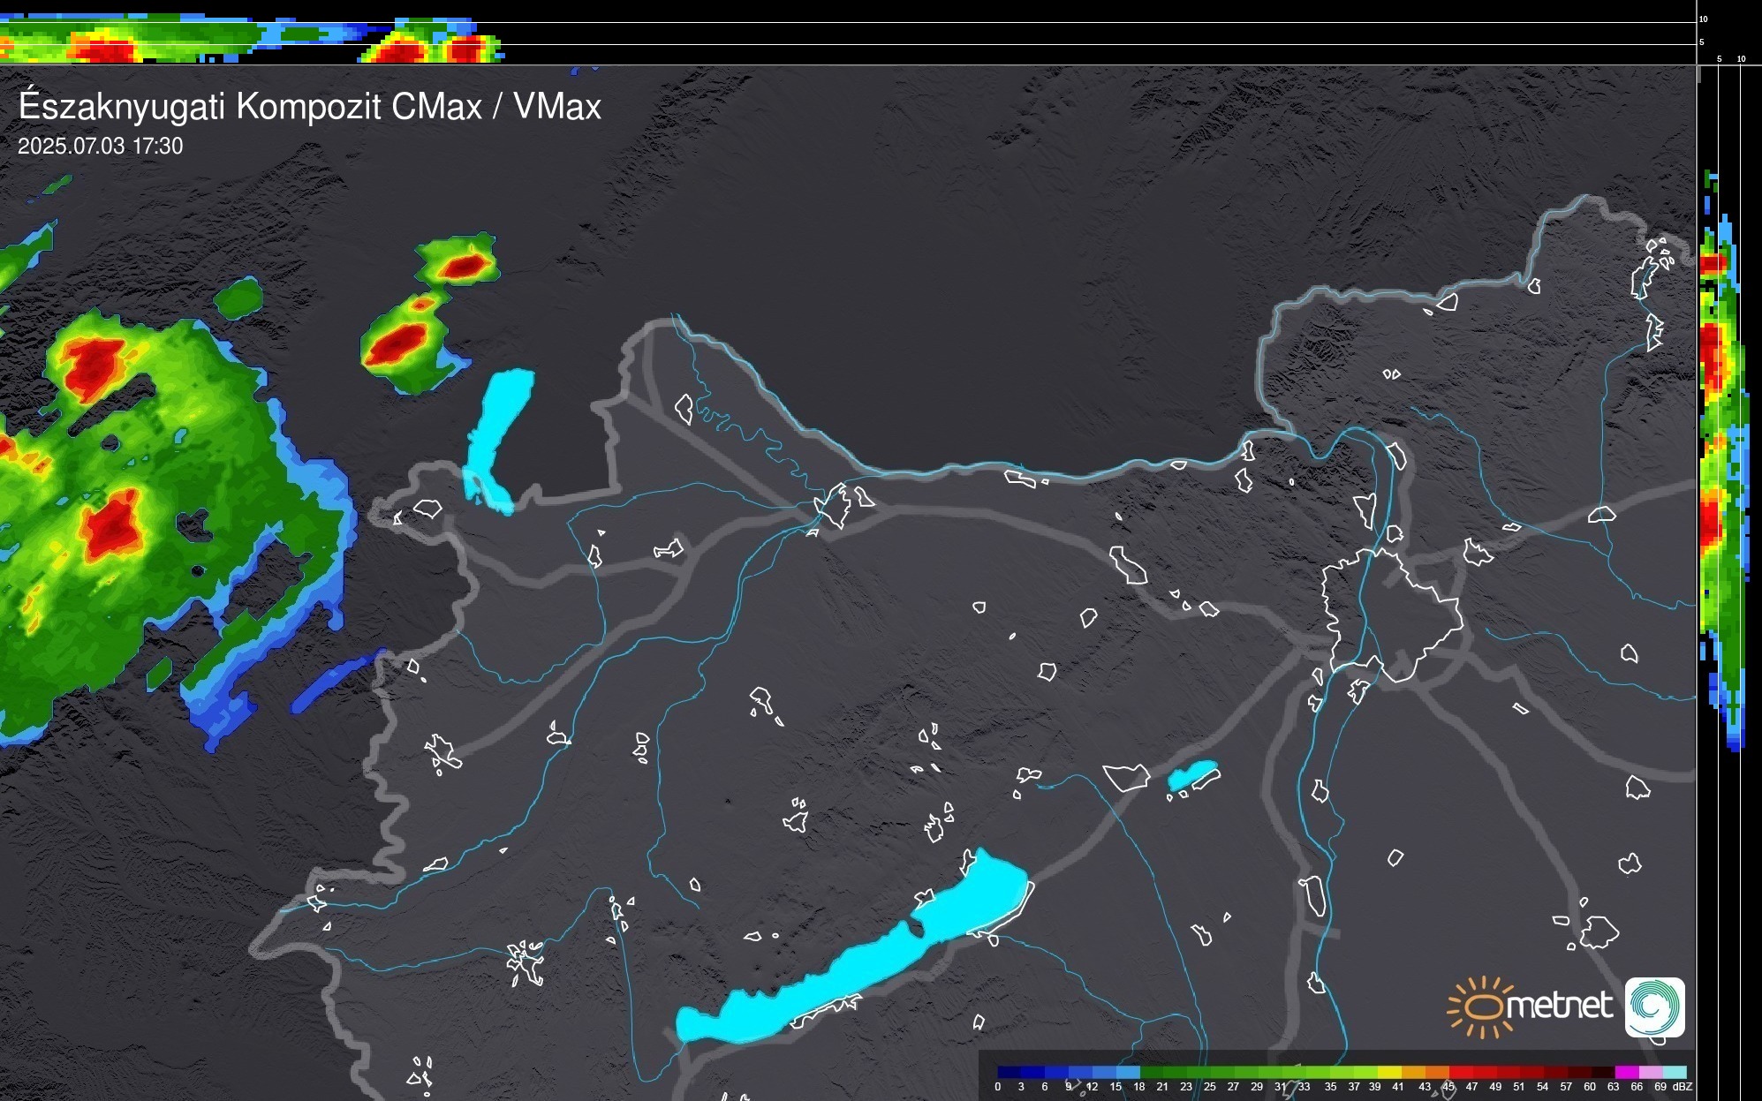Image resolution: width=1762 pixels, height=1101 pixels.
Task: Click small Lake Velence near Budapest
Action: pos(1191,775)
